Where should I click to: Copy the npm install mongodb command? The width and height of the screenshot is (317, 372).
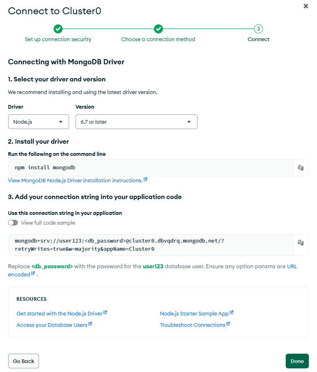pyautogui.click(x=301, y=168)
